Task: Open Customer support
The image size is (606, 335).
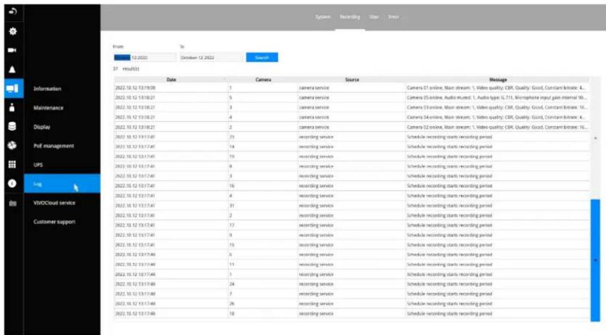Action: 54,222
